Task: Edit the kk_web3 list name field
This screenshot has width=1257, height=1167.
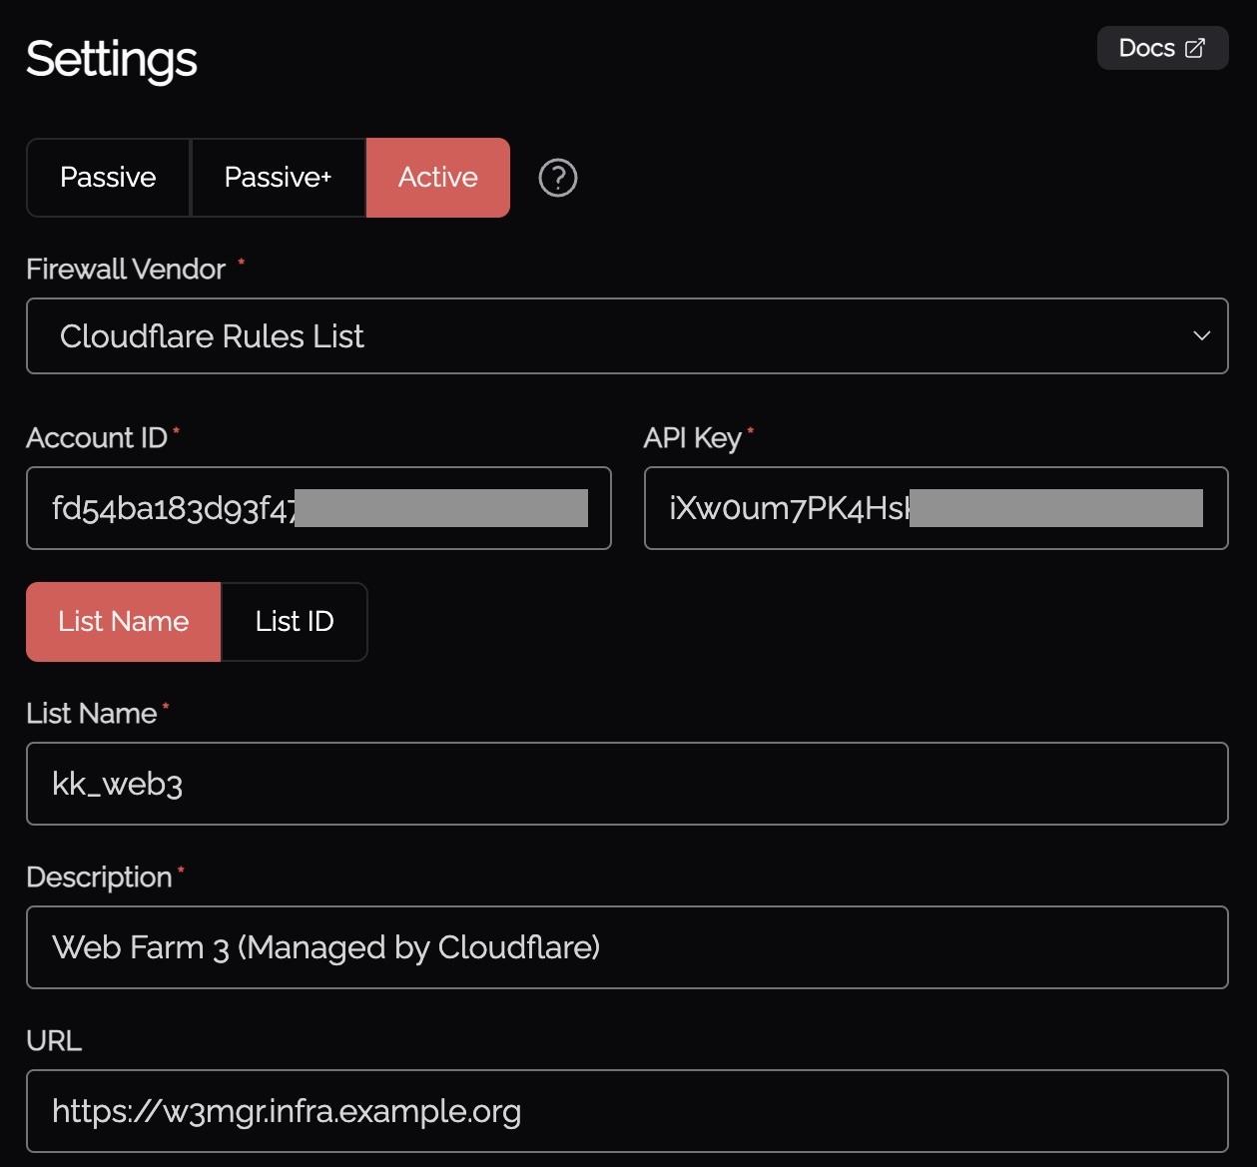Action: 626,784
